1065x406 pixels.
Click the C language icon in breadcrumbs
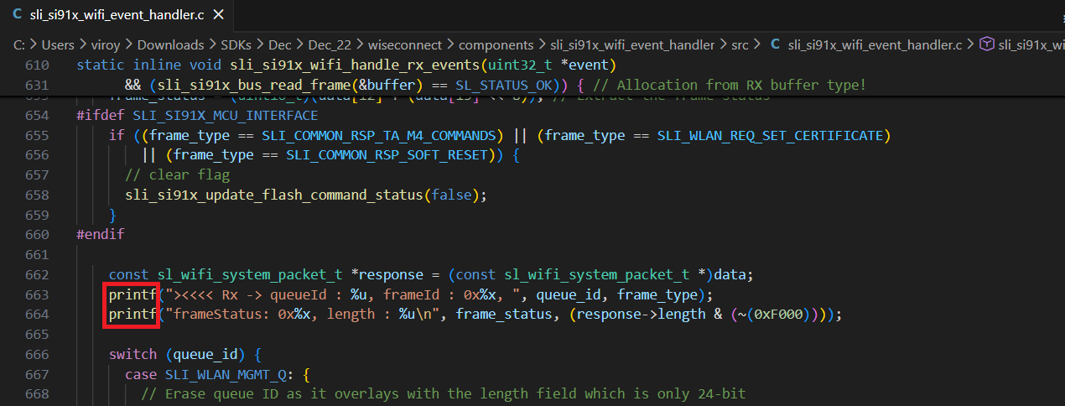775,44
